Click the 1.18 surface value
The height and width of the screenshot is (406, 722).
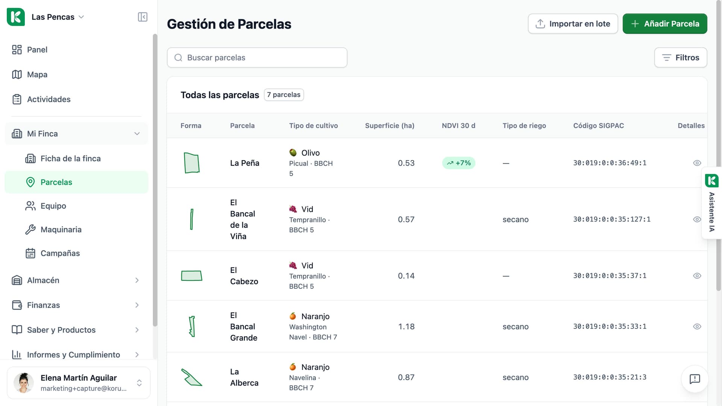pyautogui.click(x=406, y=326)
